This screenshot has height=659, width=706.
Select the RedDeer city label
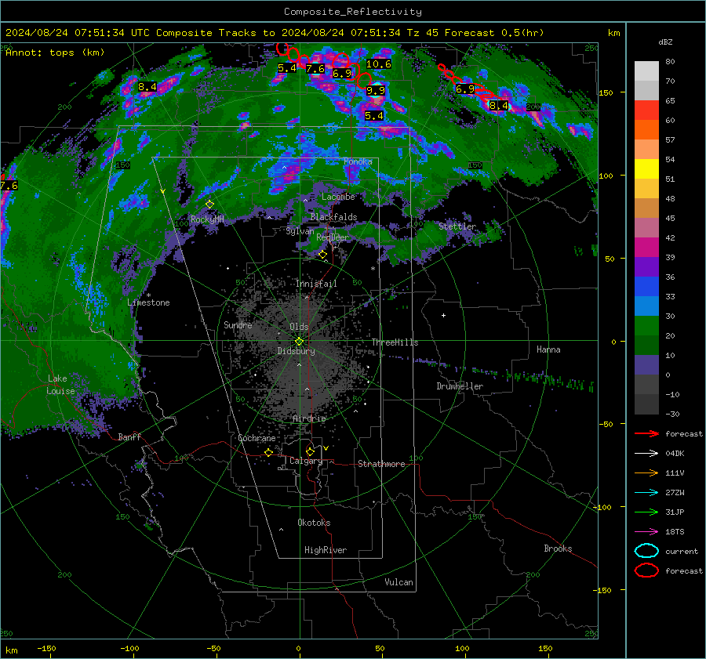coord(333,237)
